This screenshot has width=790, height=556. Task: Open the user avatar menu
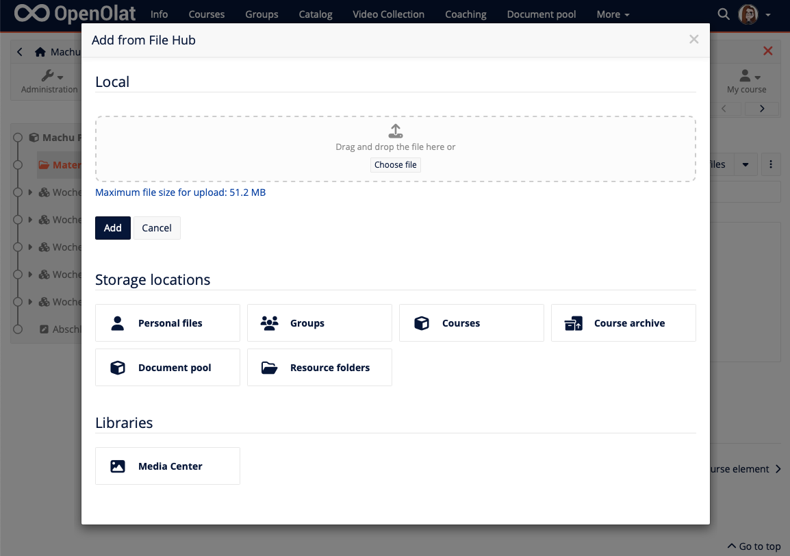748,14
